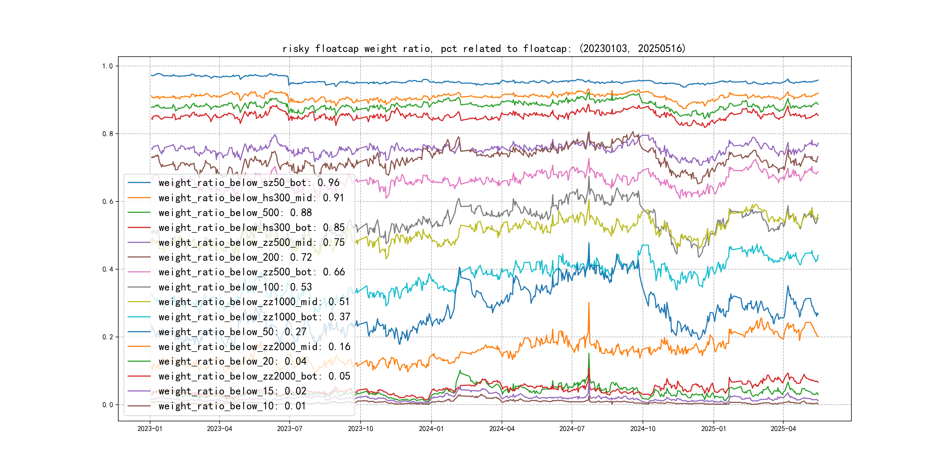Click the 0.8 y-axis tick label
Viewport: 946px width, 473px height.
108,134
